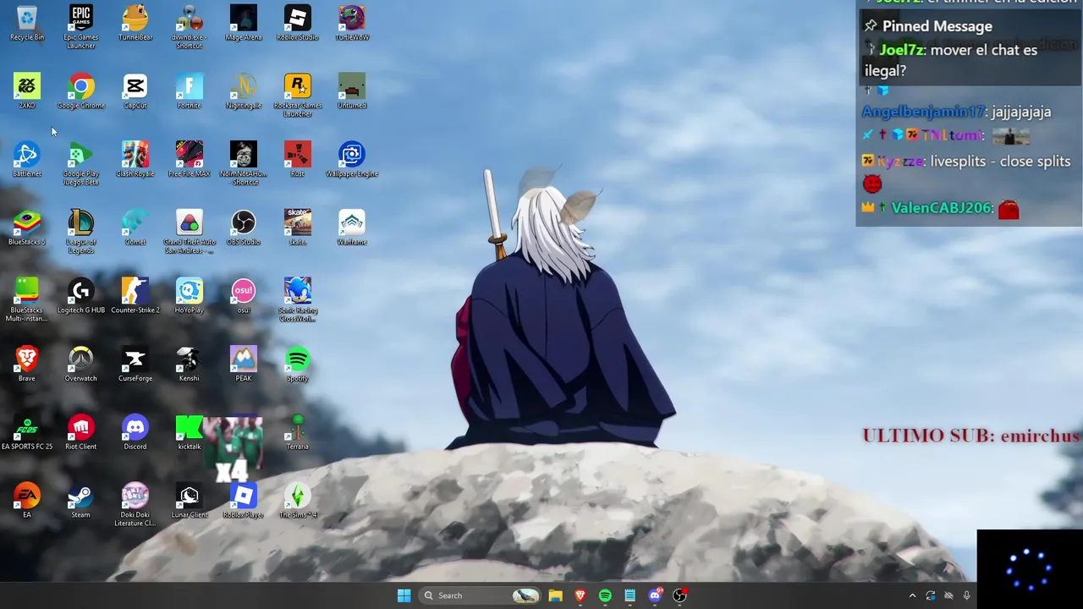Launch Epic Games Launcher shortcut
Viewport: 1083px width, 609px height.
81,27
